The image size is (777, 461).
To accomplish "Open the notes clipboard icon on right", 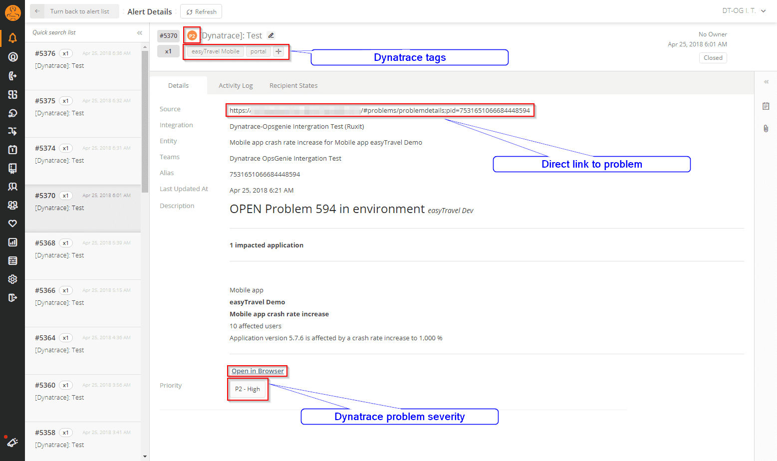I will 766,106.
